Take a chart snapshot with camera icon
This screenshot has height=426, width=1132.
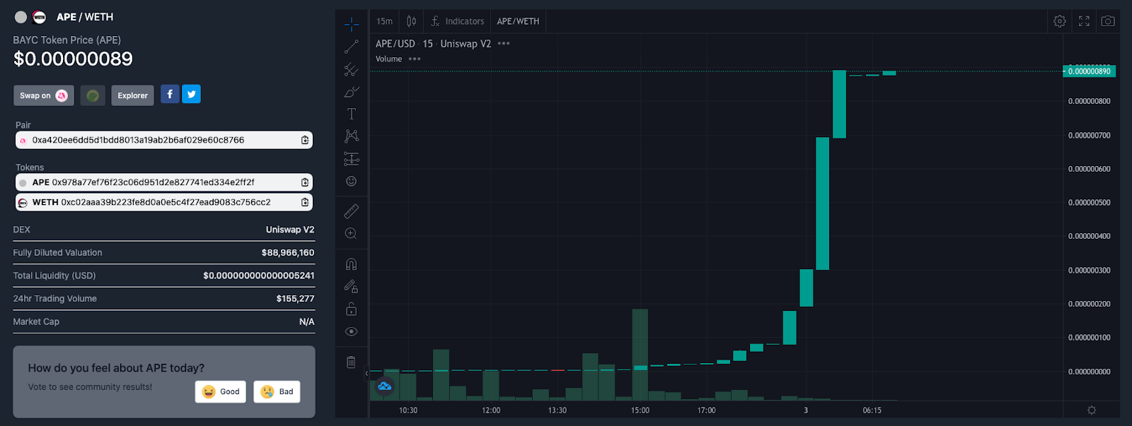point(1108,21)
